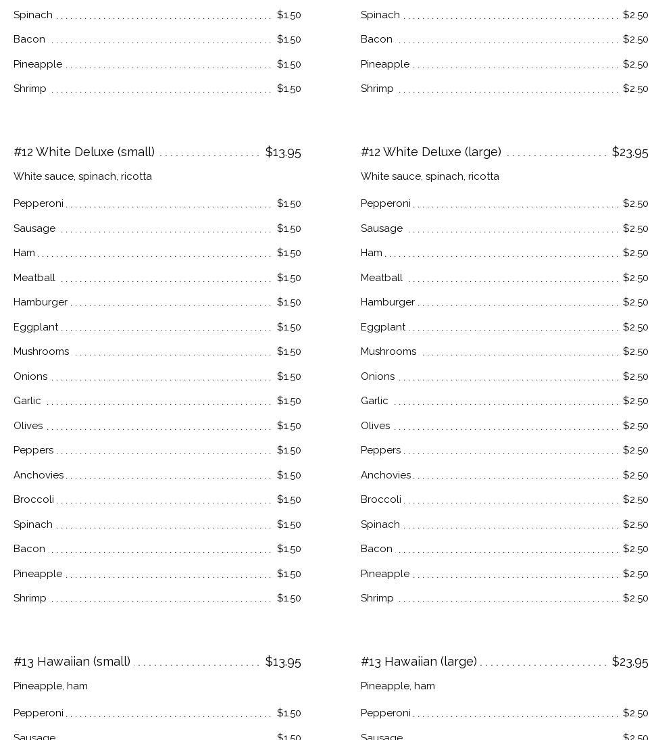Click Olives in White Deluxe large list
This screenshot has width=652, height=740.
tap(375, 426)
